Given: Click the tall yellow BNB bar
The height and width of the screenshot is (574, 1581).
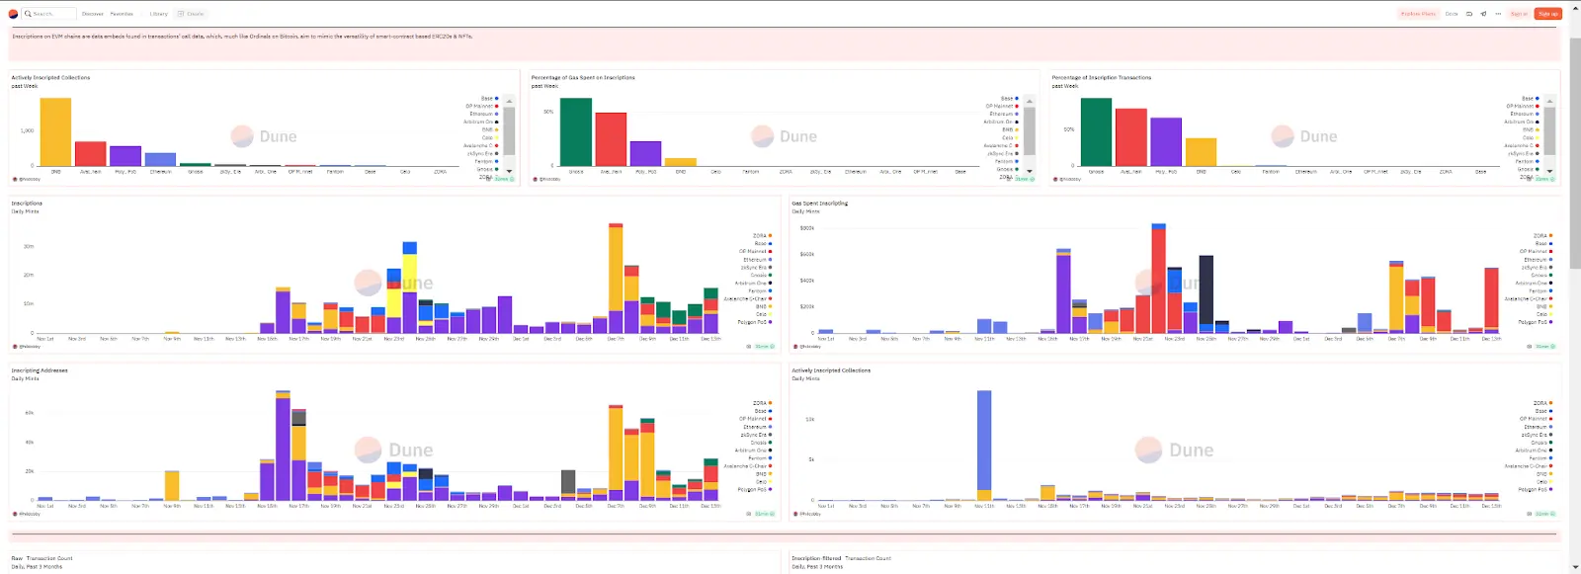Looking at the screenshot, I should pyautogui.click(x=55, y=131).
